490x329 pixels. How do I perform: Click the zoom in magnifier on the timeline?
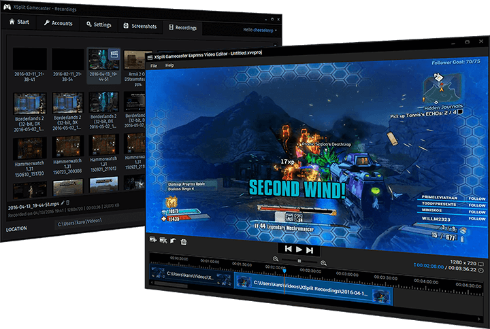[x=324, y=263]
